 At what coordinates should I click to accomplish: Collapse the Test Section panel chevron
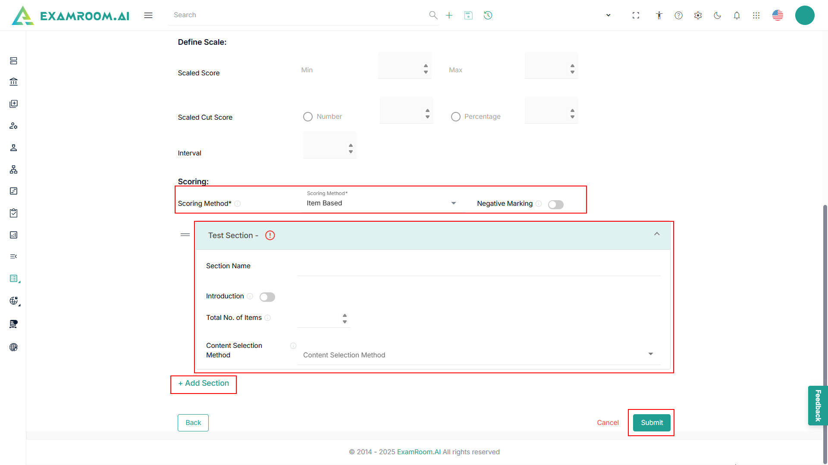[x=657, y=234]
